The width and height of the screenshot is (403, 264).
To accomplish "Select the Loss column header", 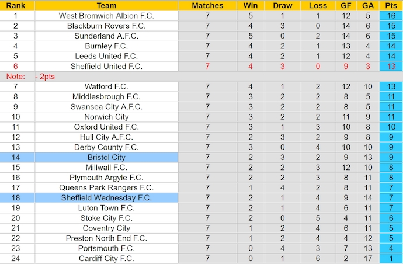I will point(318,6).
